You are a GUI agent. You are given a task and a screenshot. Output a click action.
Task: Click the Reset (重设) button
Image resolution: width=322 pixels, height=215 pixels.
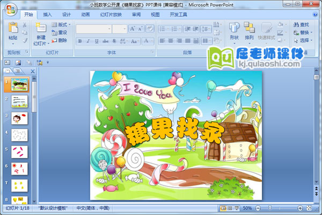point(60,32)
